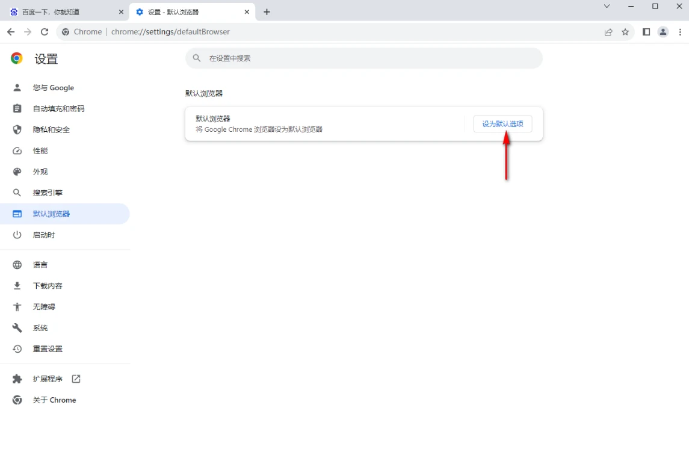Click the palette icon for 外观
Image resolution: width=689 pixels, height=455 pixels.
[x=17, y=172]
